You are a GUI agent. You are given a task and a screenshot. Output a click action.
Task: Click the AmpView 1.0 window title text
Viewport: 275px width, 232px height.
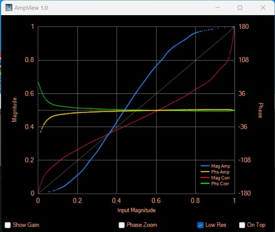pos(31,8)
